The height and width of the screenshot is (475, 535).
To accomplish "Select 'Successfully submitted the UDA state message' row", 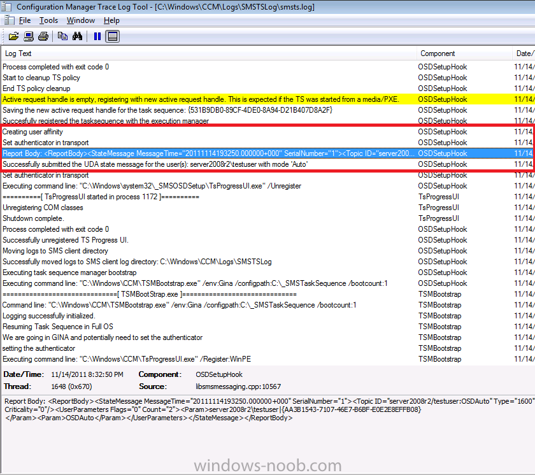I will pos(267,164).
